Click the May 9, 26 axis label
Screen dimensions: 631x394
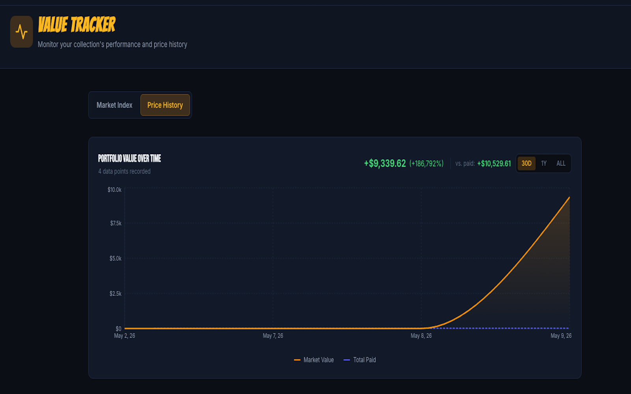pyautogui.click(x=561, y=336)
